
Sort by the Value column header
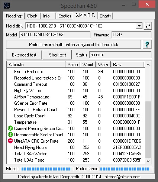coord(73,65)
